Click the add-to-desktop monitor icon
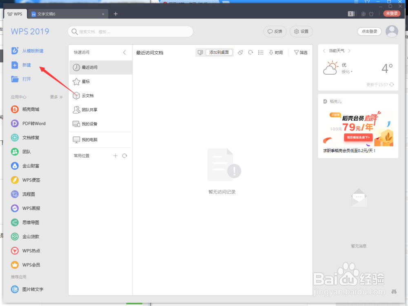The height and width of the screenshot is (306, 408). 200,53
